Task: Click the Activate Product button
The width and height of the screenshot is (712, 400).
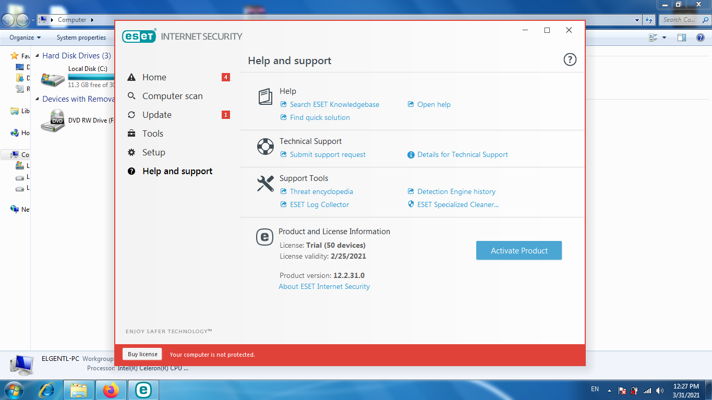Action: pyautogui.click(x=519, y=250)
